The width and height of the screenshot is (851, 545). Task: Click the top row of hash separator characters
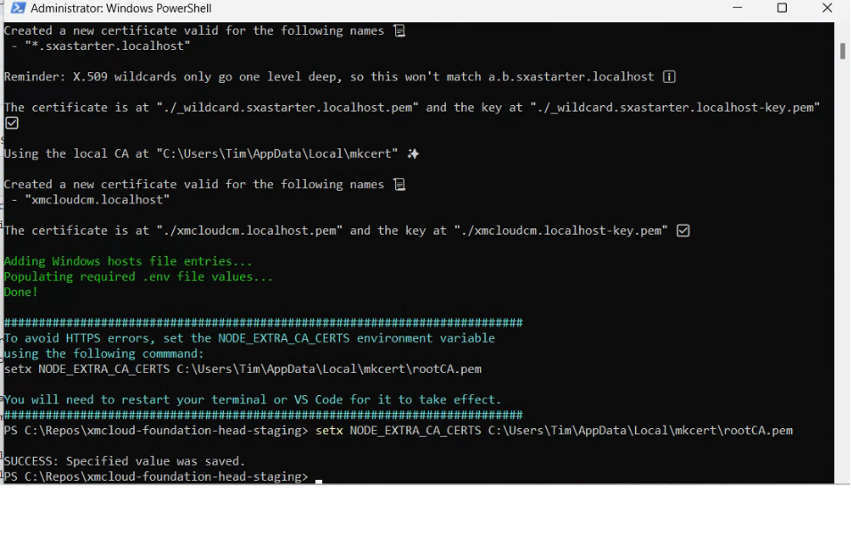coord(263,323)
